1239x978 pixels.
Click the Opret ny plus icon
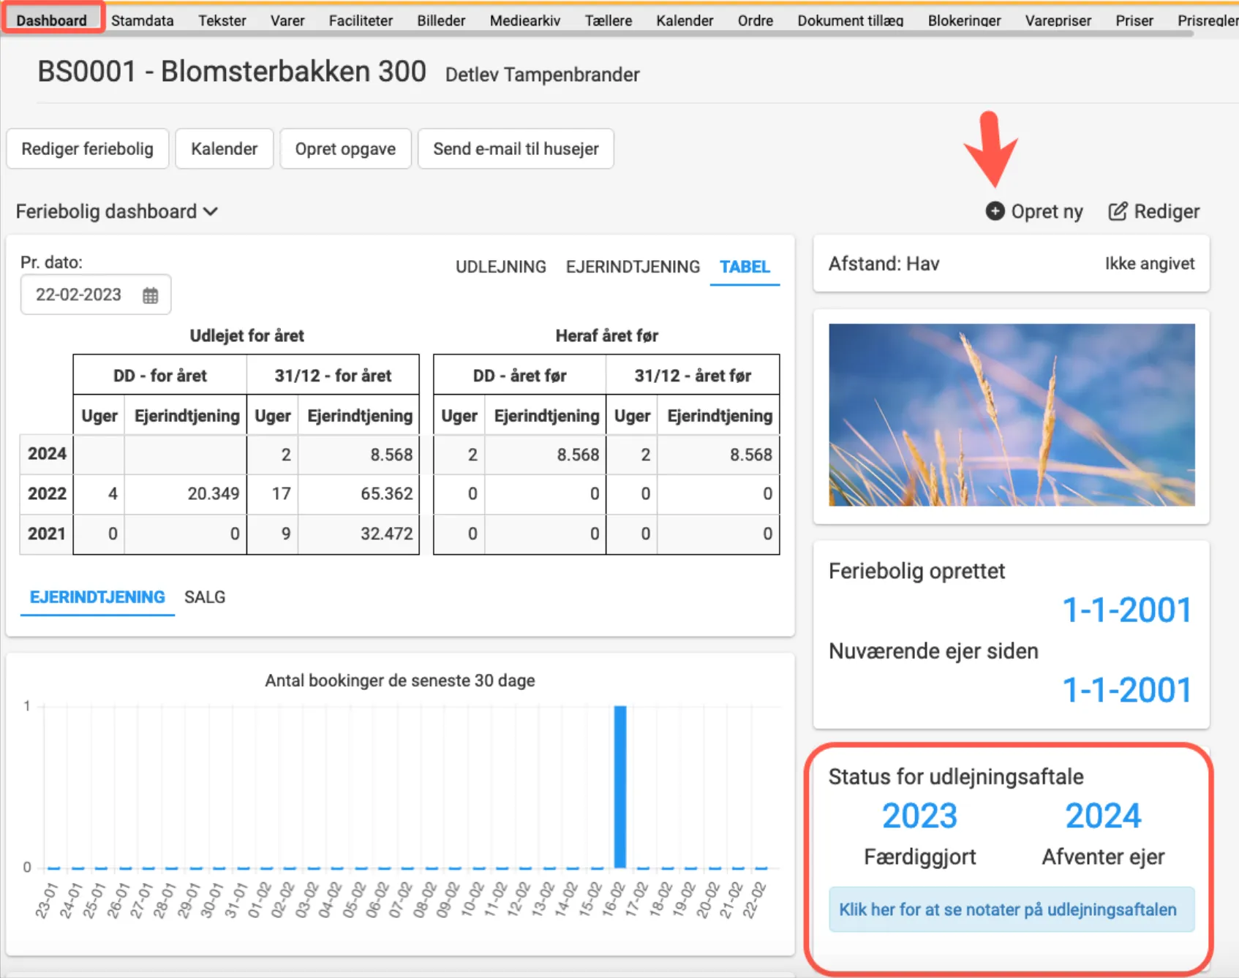click(995, 211)
